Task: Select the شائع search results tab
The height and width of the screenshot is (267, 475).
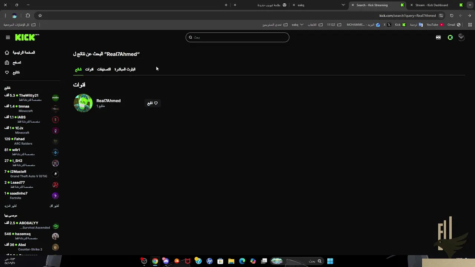Action: pos(78,69)
